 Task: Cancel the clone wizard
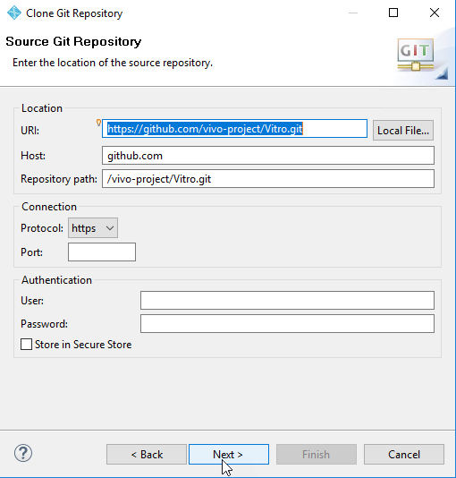[x=404, y=455]
